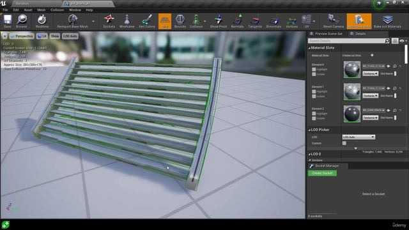The image size is (409, 230).
Task: Open Element 2 material asset dropdown
Action: coord(373,111)
